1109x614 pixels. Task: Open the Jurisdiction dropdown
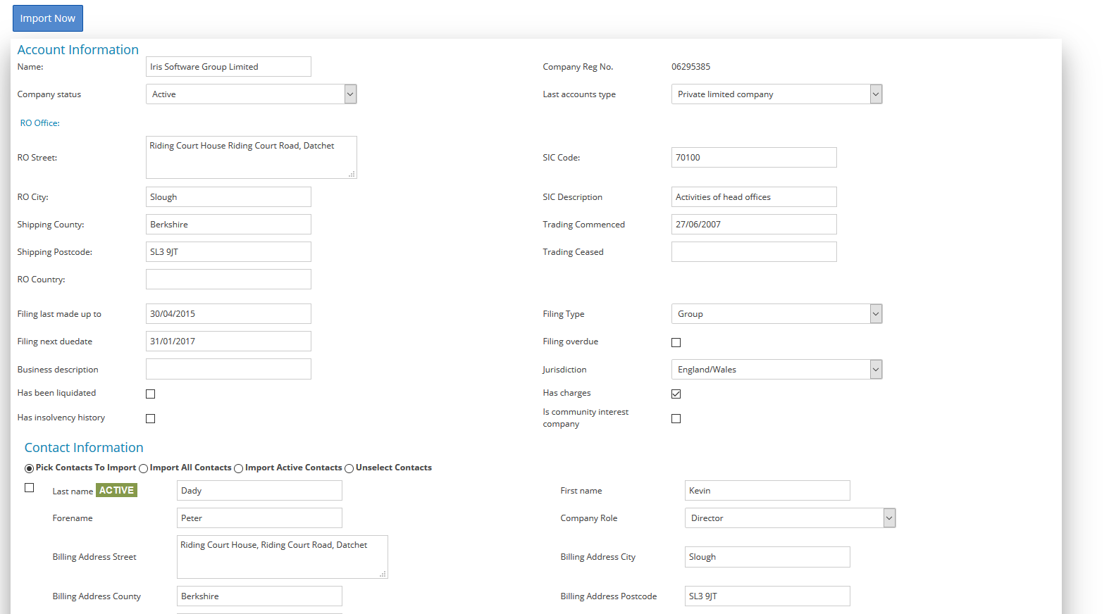click(x=776, y=370)
